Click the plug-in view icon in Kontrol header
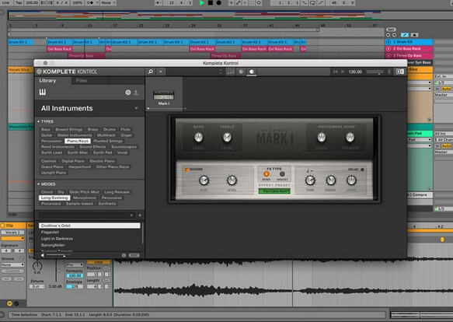This screenshot has height=322, width=453. [x=252, y=72]
